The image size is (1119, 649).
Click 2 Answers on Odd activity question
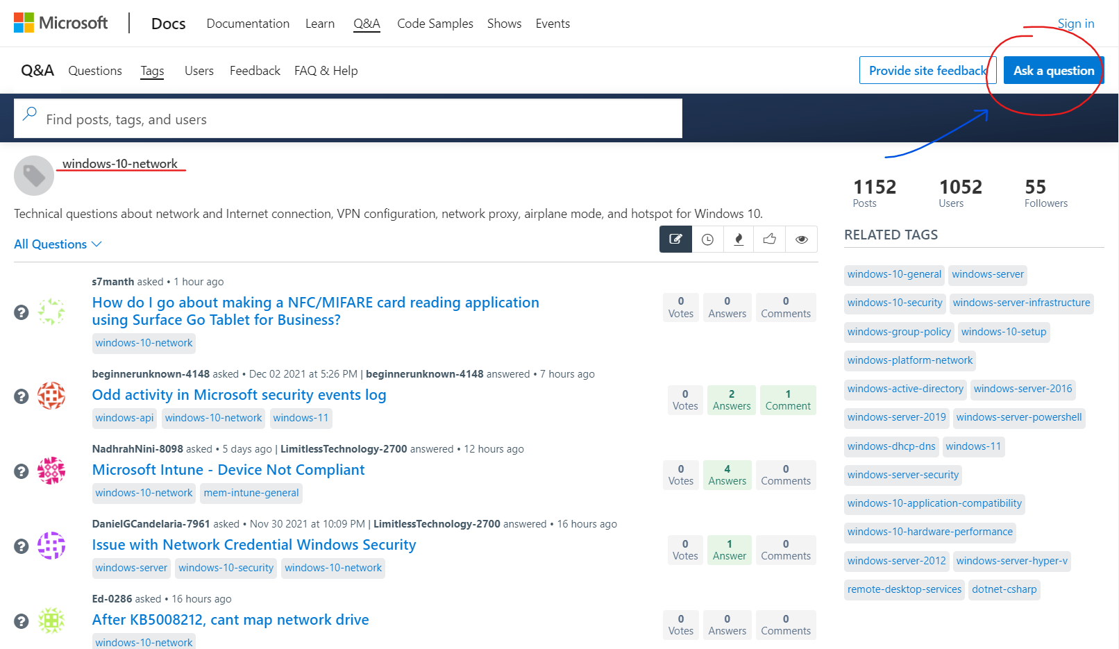coord(732,400)
